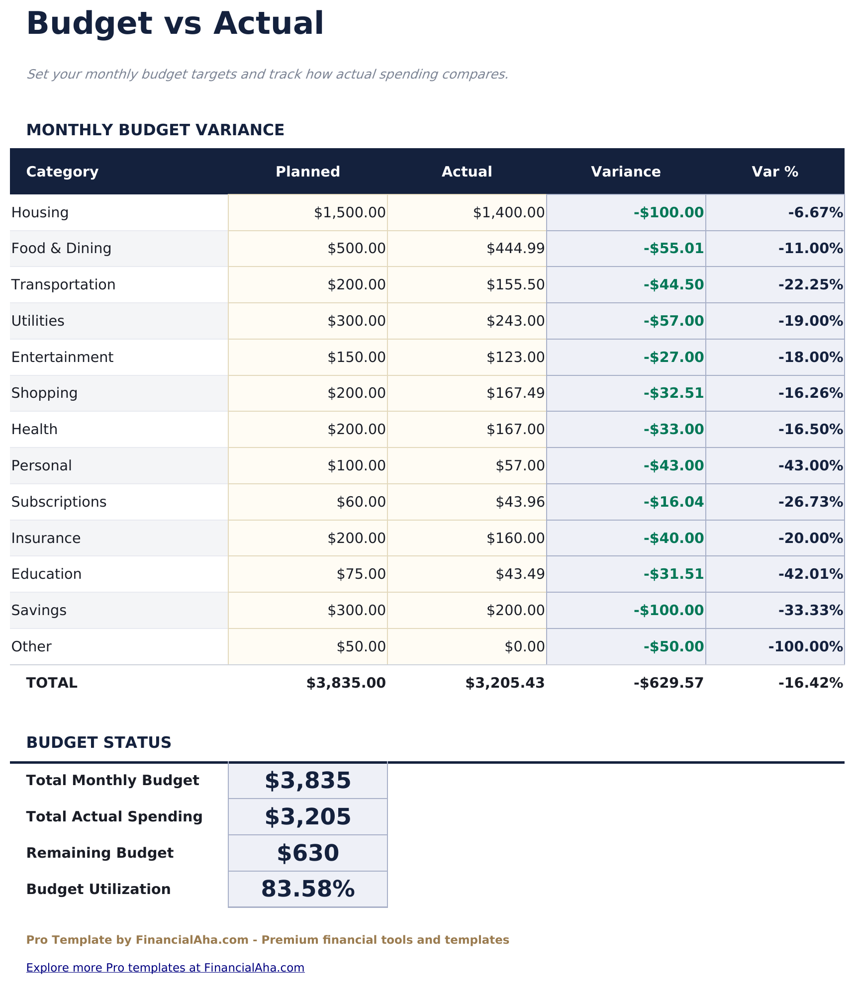This screenshot has height=984, width=855.
Task: Select the Planned column header
Action: click(x=307, y=171)
